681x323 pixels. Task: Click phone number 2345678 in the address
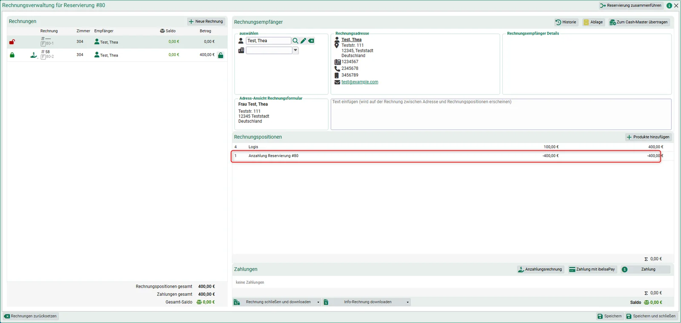point(350,69)
